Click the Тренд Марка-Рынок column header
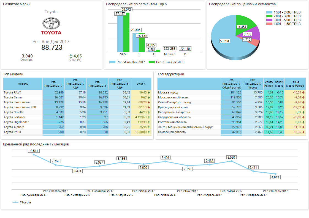Screen dimensions: 309x218 (x=295, y=84)
